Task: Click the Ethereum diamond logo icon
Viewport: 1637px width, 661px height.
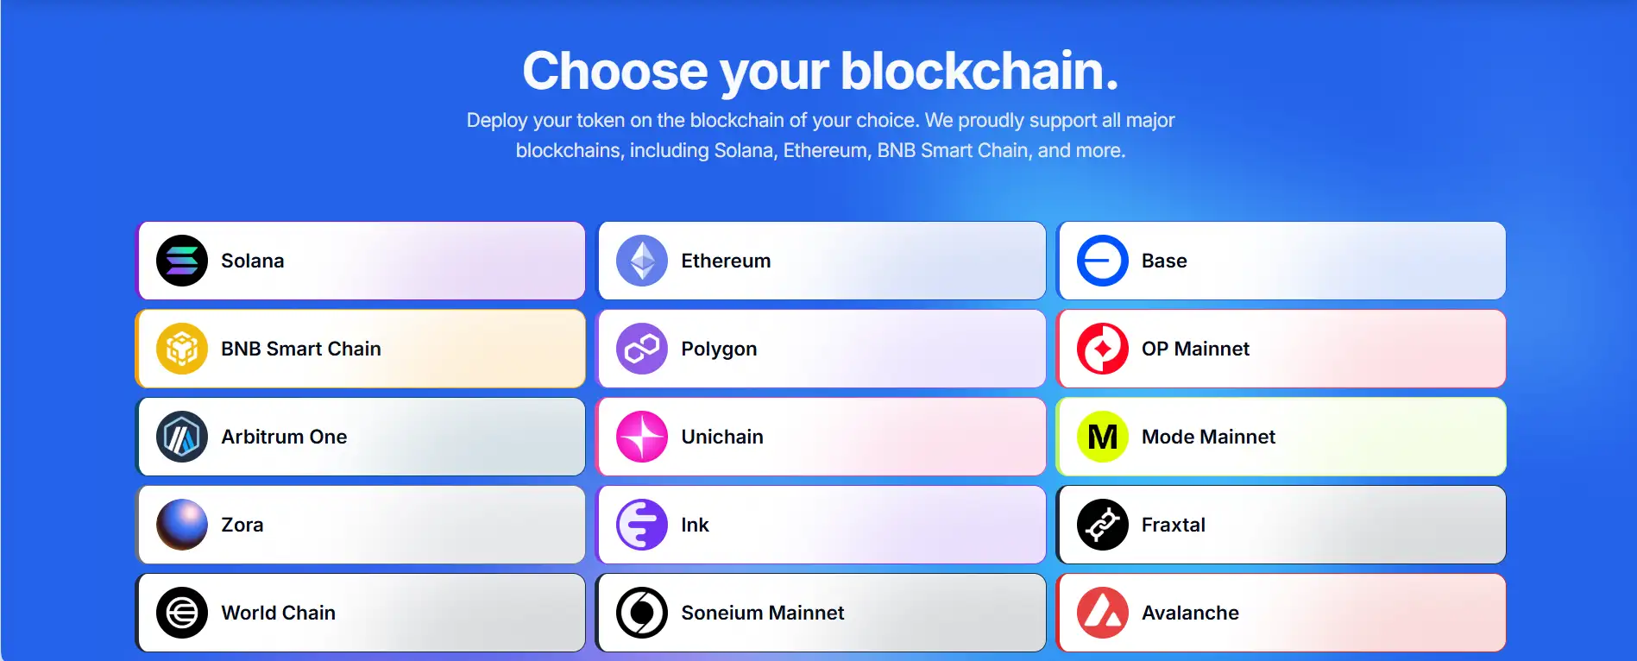Action: point(642,261)
